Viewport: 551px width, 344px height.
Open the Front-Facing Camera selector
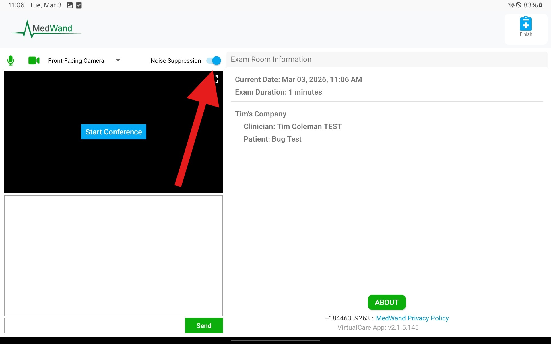click(x=76, y=61)
